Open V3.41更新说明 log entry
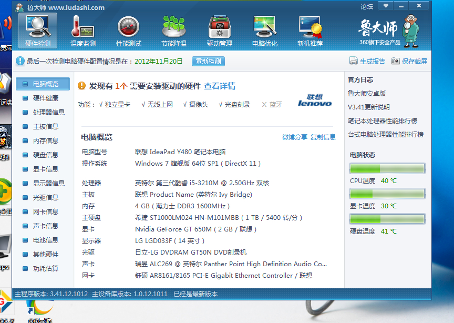Viewport: 454px width, 323px height. coord(368,107)
